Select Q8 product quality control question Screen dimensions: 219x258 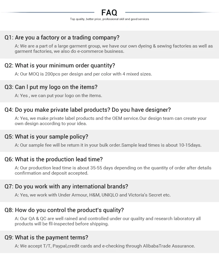[x=64, y=210]
